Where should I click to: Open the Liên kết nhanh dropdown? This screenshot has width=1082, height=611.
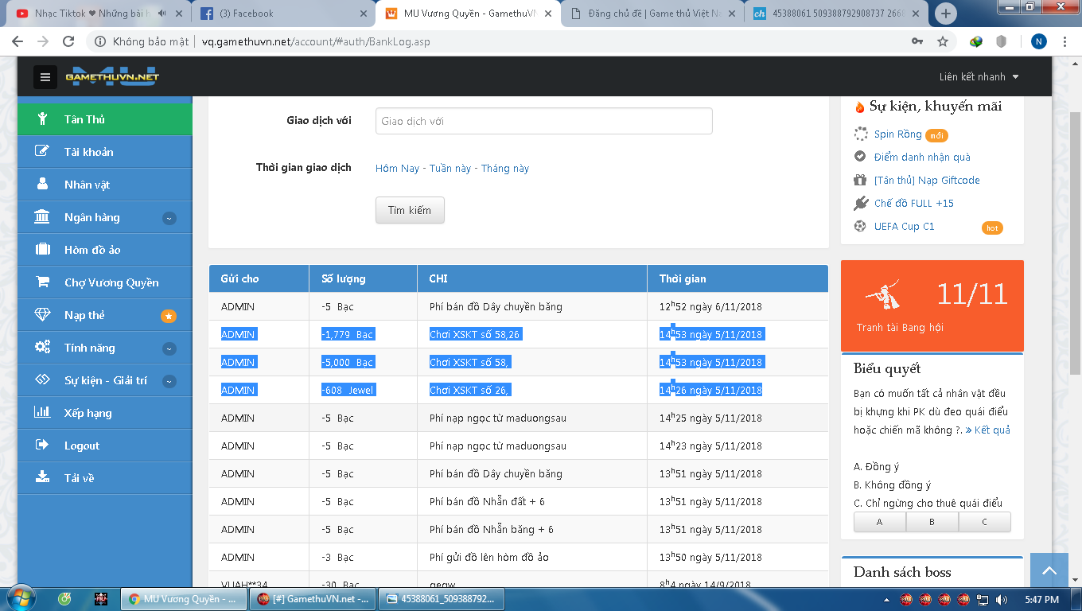pyautogui.click(x=979, y=77)
